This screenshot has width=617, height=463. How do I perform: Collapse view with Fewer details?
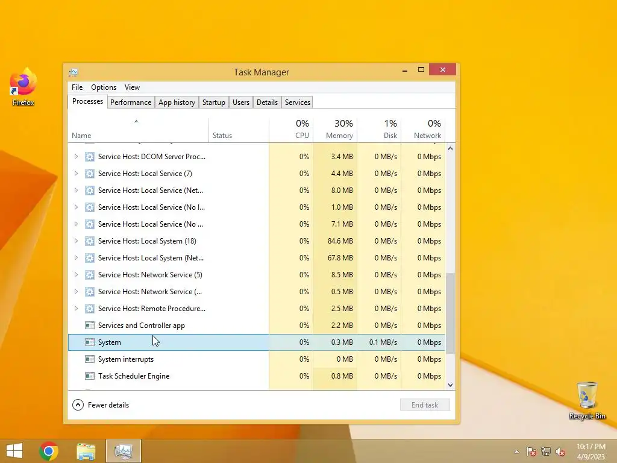[101, 405]
